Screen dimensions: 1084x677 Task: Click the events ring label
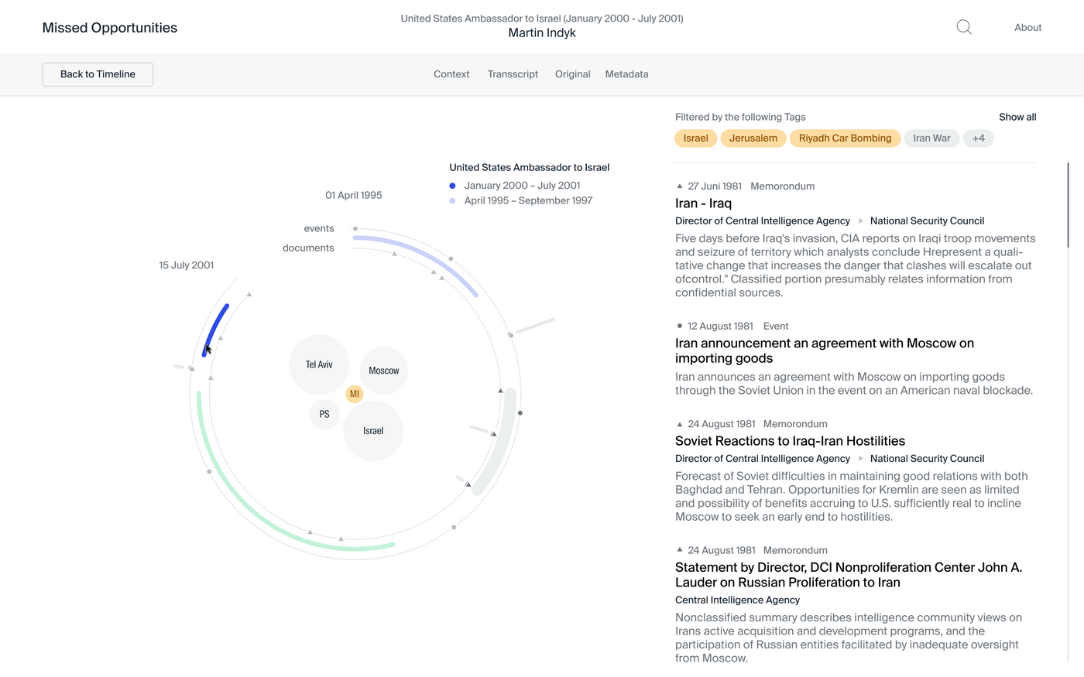pos(319,228)
